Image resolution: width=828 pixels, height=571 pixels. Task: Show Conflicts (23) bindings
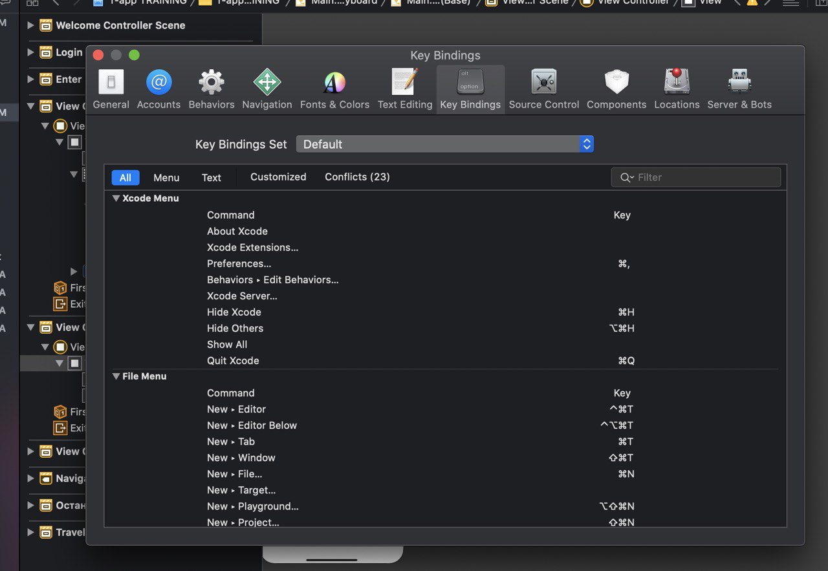(x=357, y=177)
